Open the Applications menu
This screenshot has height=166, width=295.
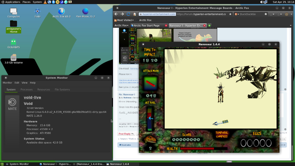click(x=11, y=2)
